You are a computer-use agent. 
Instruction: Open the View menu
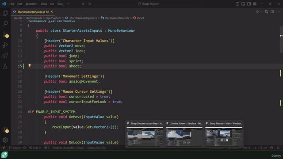[44, 4]
